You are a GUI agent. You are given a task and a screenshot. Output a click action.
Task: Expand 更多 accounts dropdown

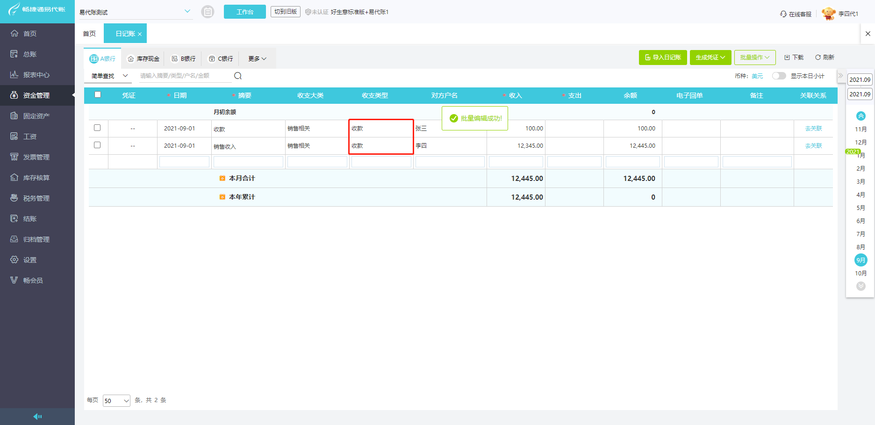click(x=257, y=58)
